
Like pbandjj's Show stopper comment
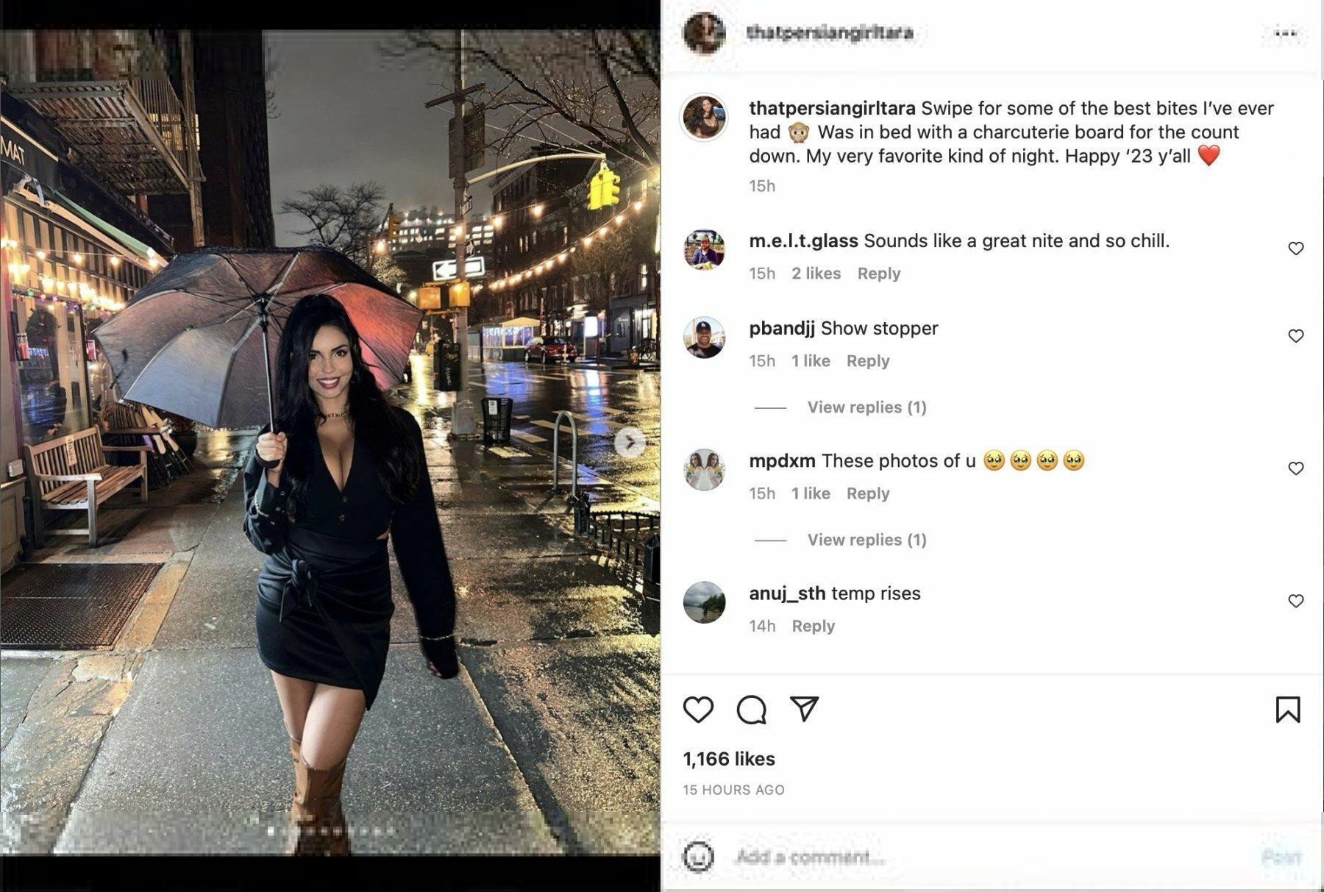[1296, 336]
